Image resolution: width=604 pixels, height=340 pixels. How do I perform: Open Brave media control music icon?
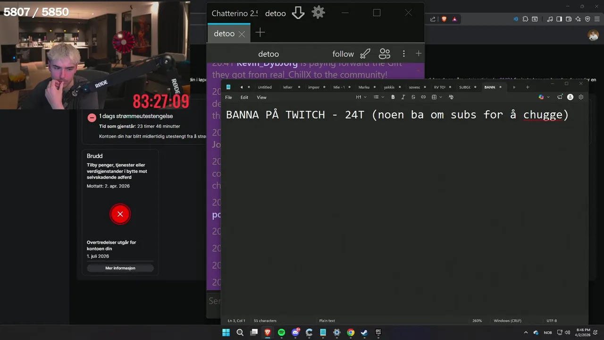(550, 19)
